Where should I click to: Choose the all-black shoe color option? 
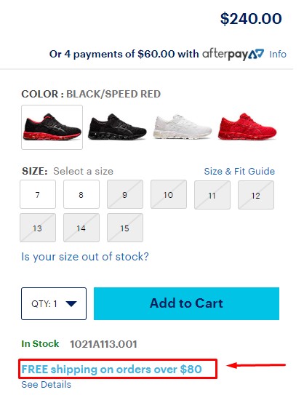tap(117, 127)
